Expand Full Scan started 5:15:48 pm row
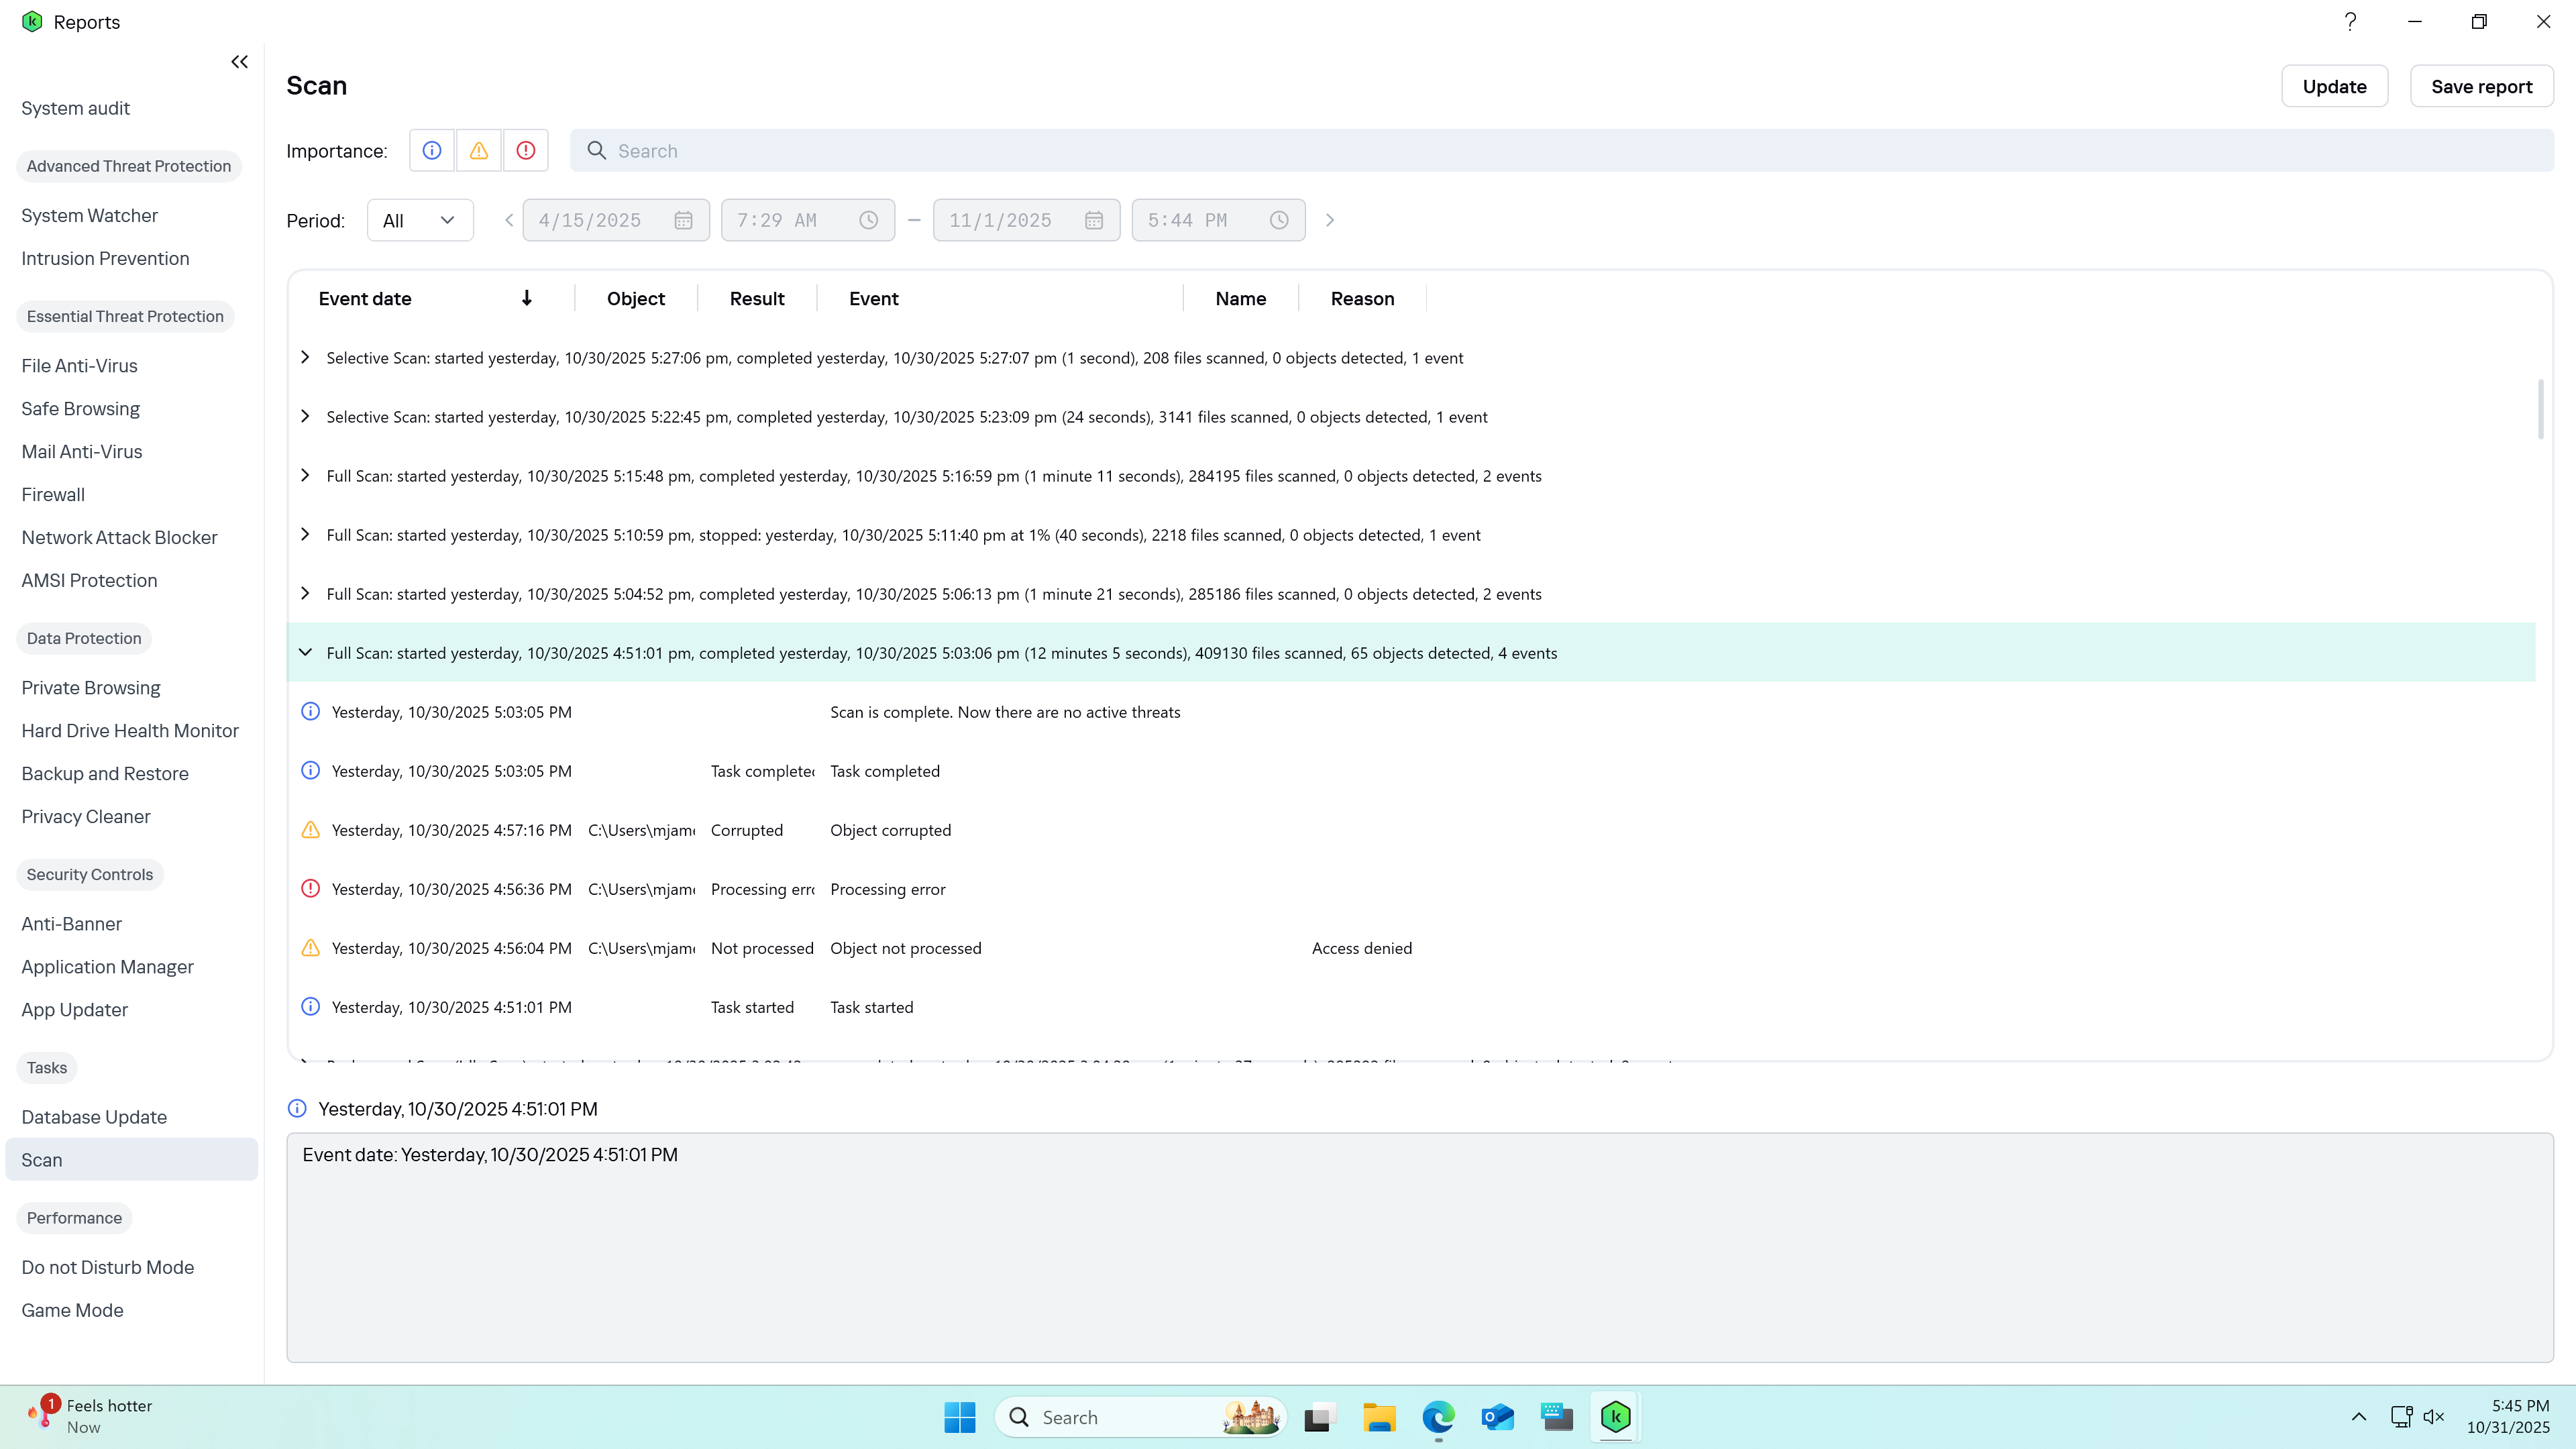 (x=305, y=475)
